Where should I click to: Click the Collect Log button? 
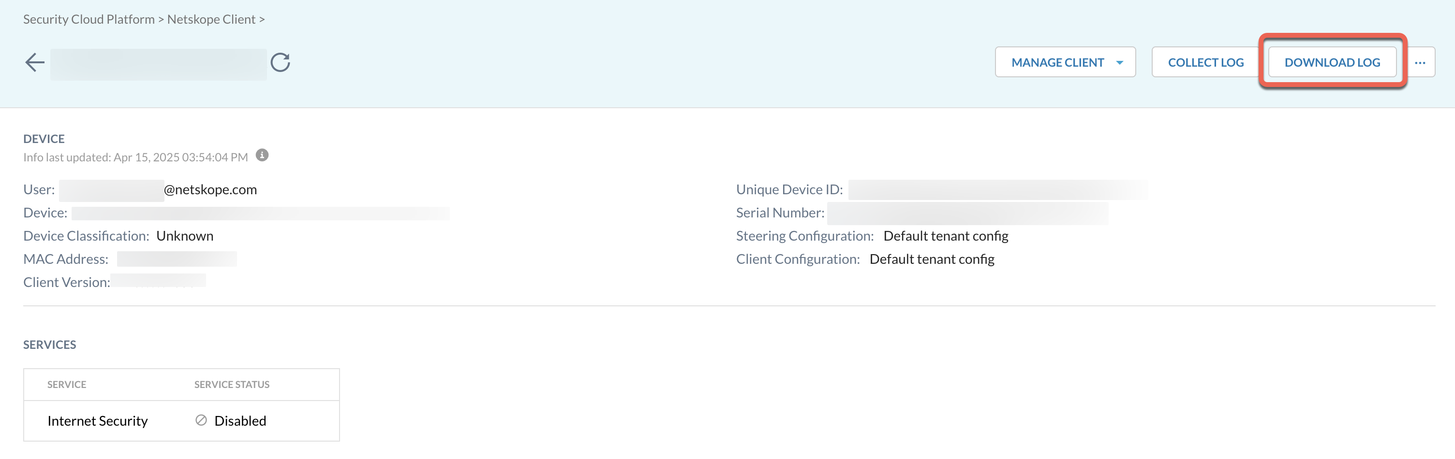coord(1206,62)
